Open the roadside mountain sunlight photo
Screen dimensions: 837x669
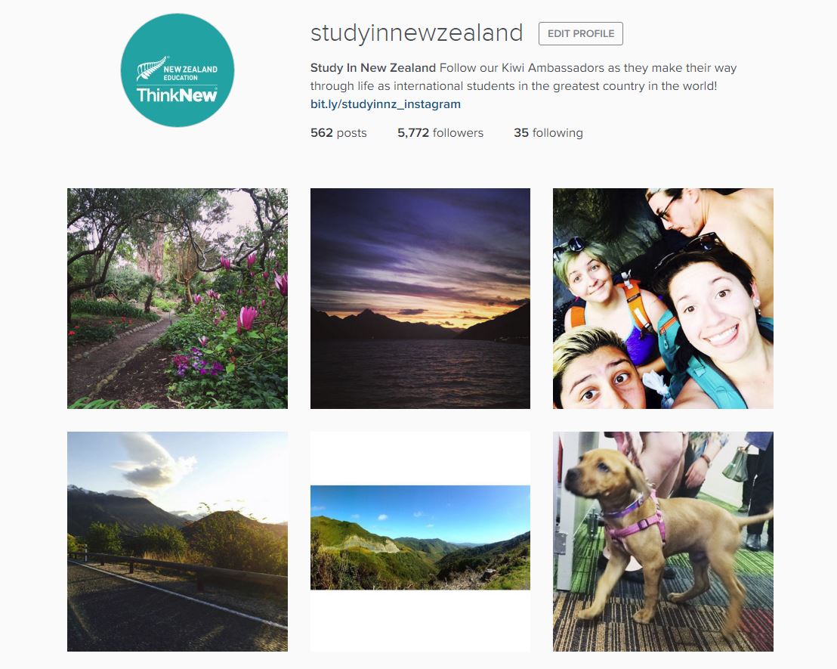click(178, 541)
